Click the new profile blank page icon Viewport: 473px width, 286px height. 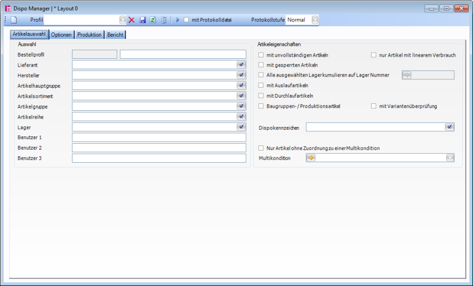(14, 20)
